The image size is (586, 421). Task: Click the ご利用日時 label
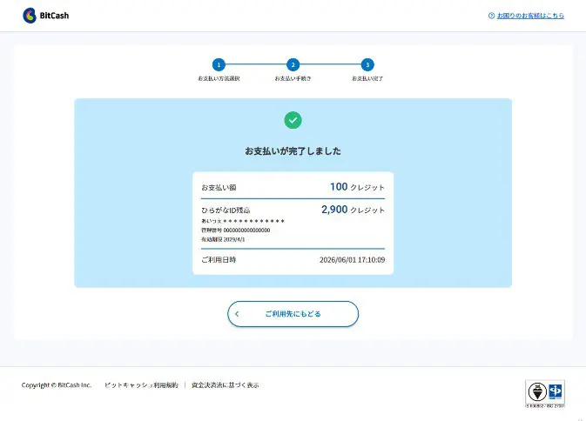pos(219,260)
